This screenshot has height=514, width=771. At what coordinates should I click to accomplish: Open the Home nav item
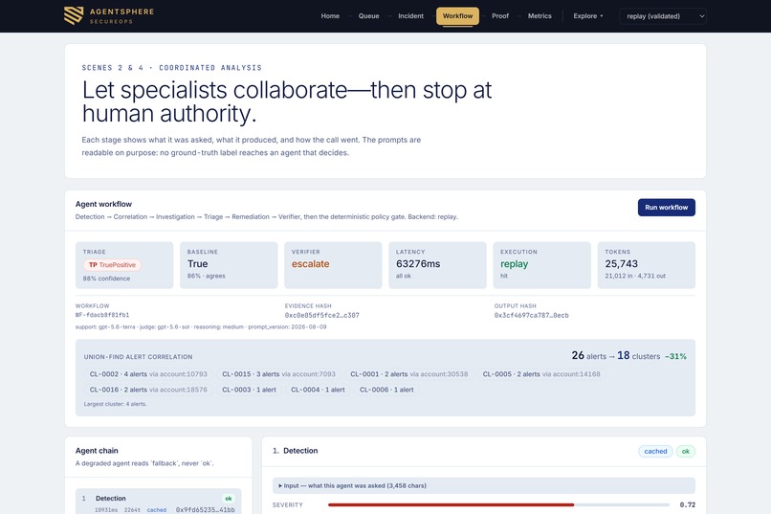click(330, 16)
